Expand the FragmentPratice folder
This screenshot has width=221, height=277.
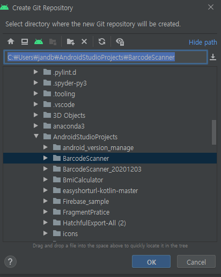pyautogui.click(x=46, y=212)
